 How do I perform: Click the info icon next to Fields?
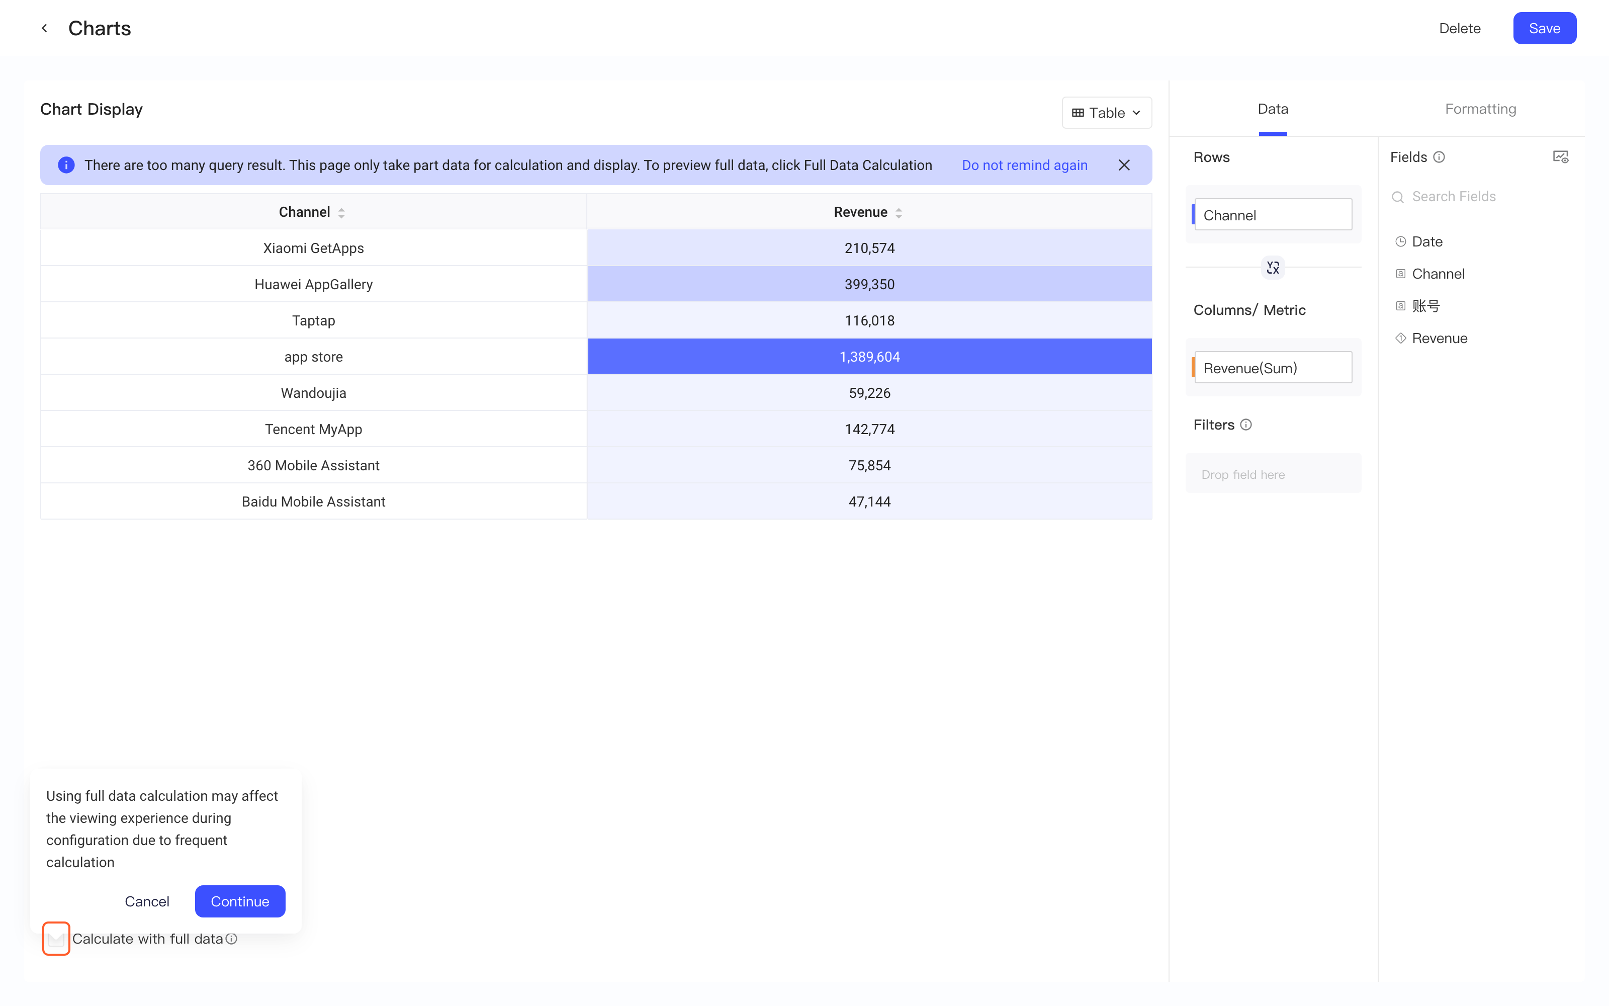tap(1439, 157)
